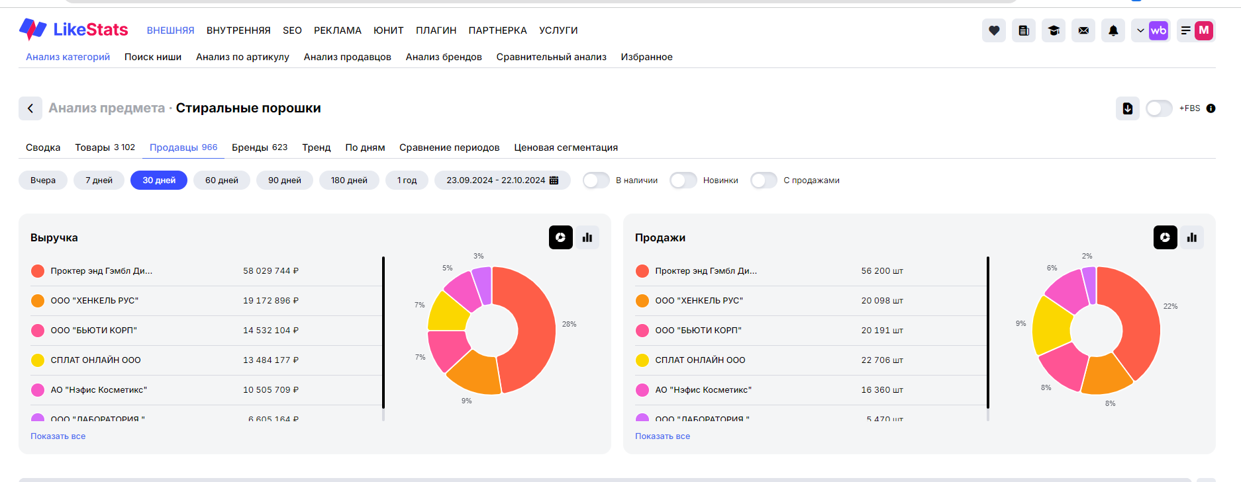Download report via the file download icon

tap(1128, 108)
